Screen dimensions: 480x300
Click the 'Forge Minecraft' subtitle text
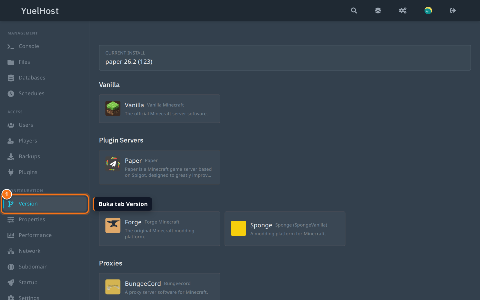coord(162,222)
